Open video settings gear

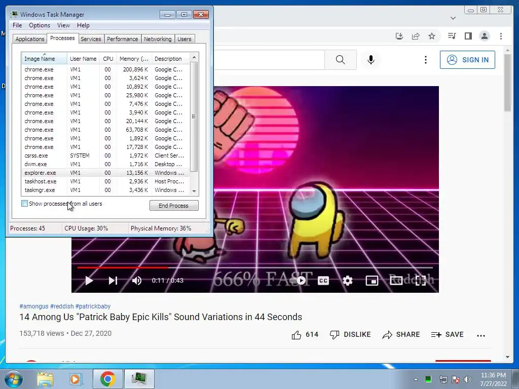(x=348, y=281)
